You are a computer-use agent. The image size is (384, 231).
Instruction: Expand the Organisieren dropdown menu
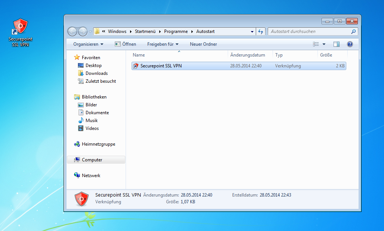click(x=88, y=44)
